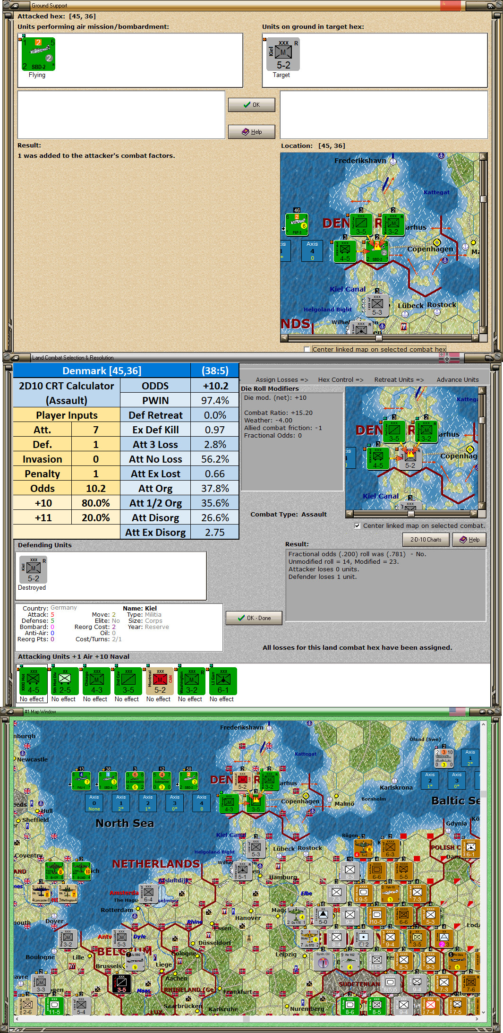Select the Montreal 5-2 attacking unit
The width and height of the screenshot is (503, 1033).
click(160, 681)
